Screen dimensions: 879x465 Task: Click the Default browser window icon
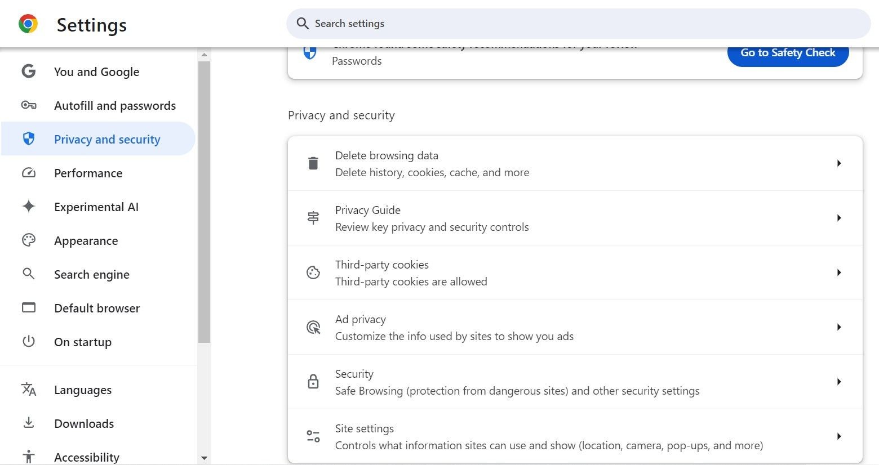(x=29, y=308)
